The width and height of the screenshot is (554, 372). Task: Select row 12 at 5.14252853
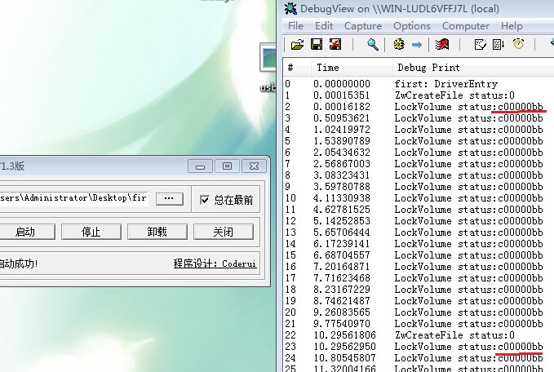[419, 221]
